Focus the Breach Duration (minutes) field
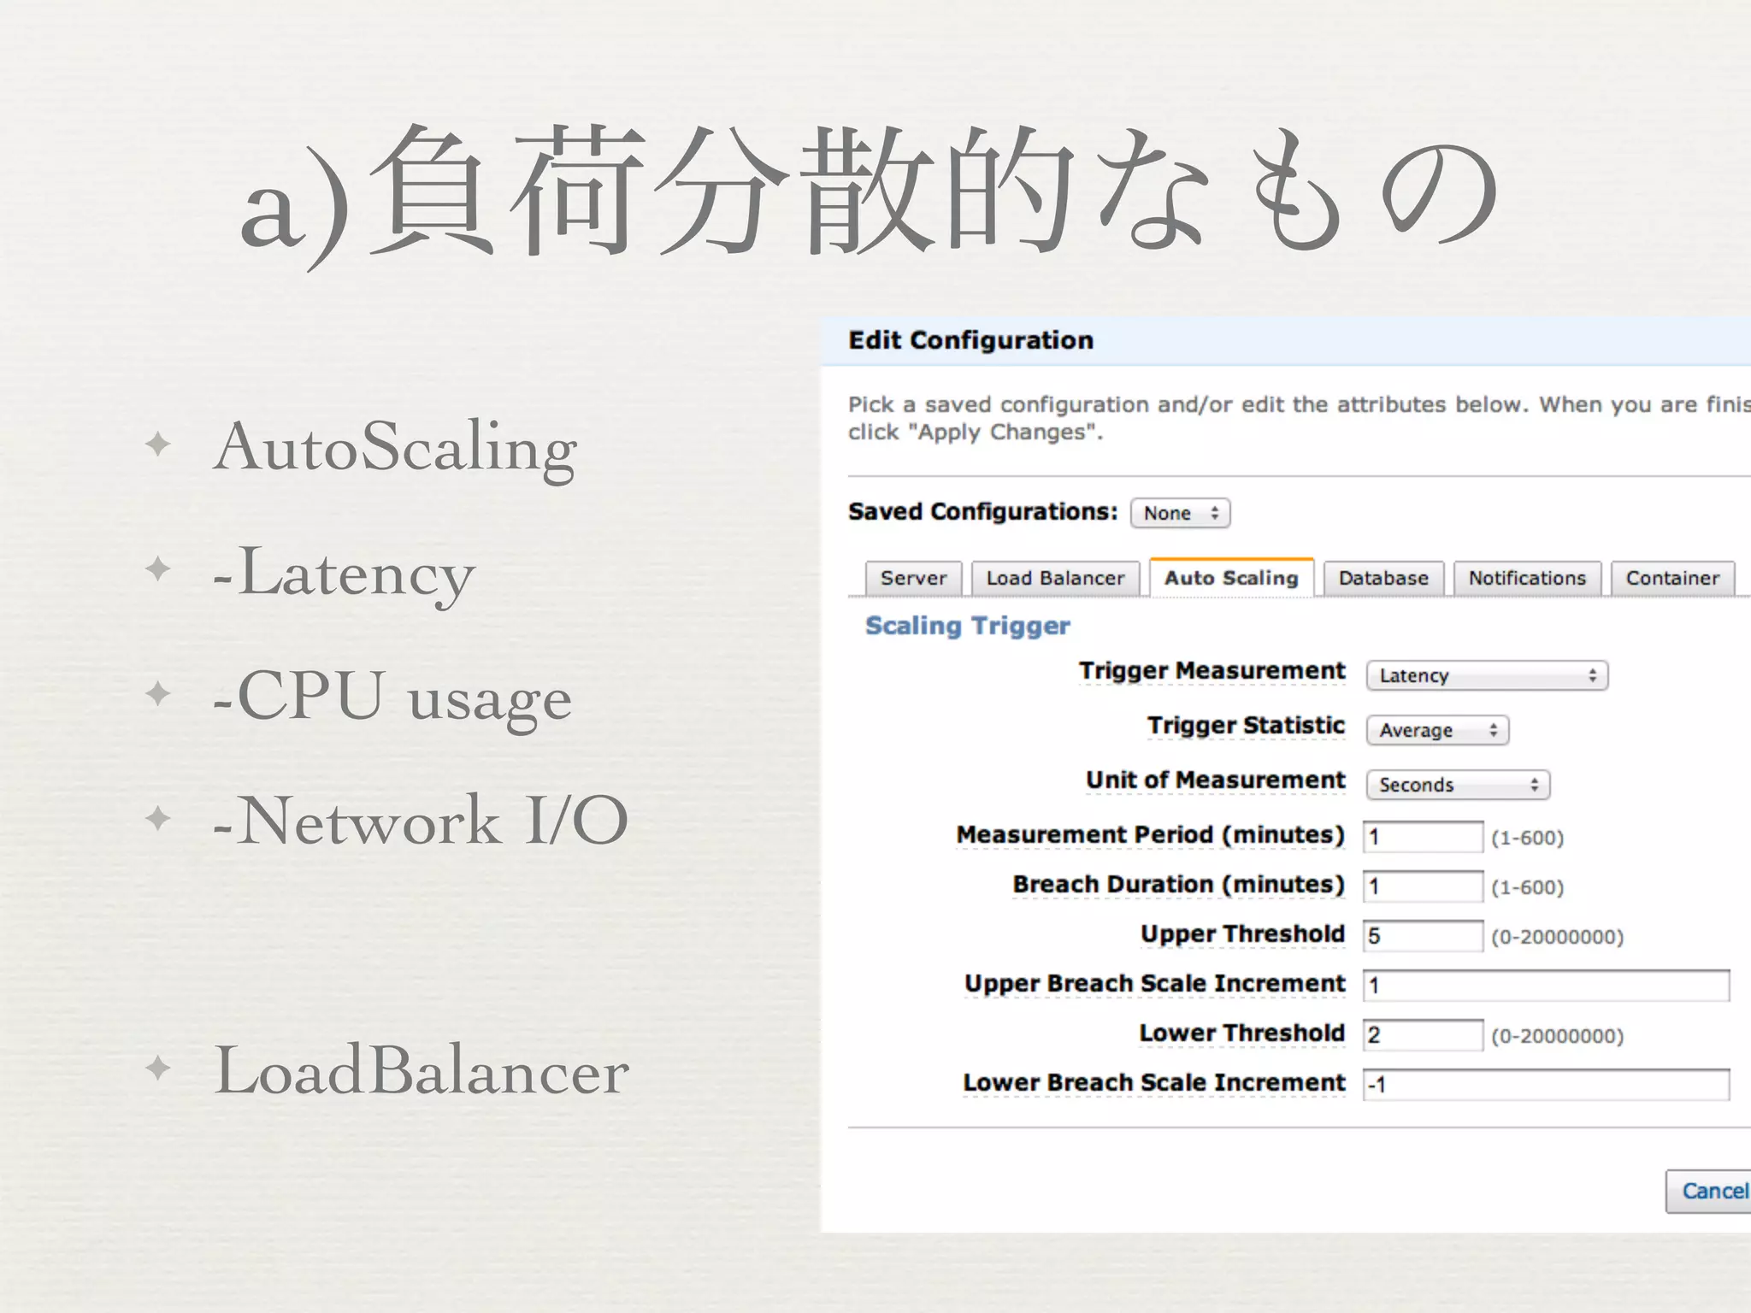This screenshot has width=1751, height=1313. (1423, 886)
